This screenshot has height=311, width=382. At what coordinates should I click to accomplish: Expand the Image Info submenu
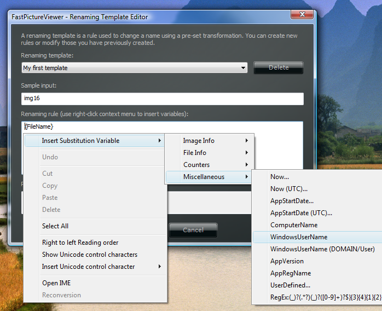tap(209, 141)
